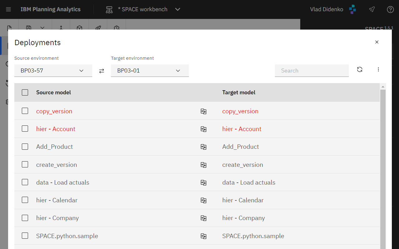Click compare icon for hier - Calendar row

coord(204,200)
